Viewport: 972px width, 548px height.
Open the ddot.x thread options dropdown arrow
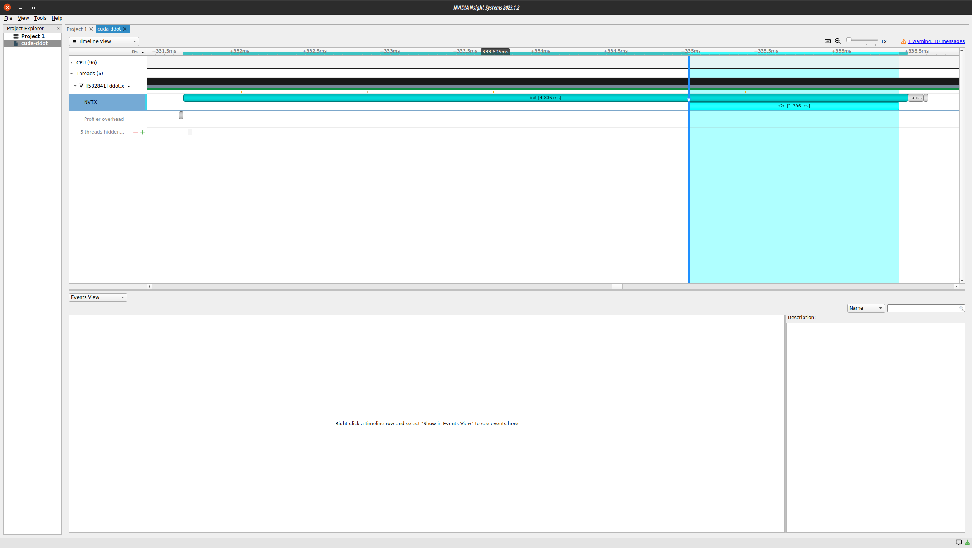[129, 86]
